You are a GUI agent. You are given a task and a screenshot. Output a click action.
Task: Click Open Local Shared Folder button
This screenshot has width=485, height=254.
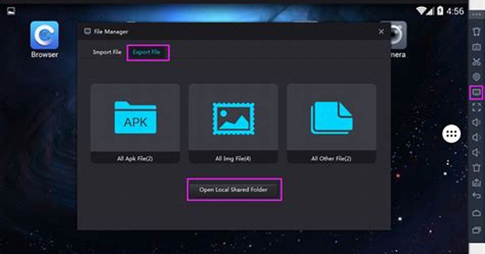pos(234,190)
